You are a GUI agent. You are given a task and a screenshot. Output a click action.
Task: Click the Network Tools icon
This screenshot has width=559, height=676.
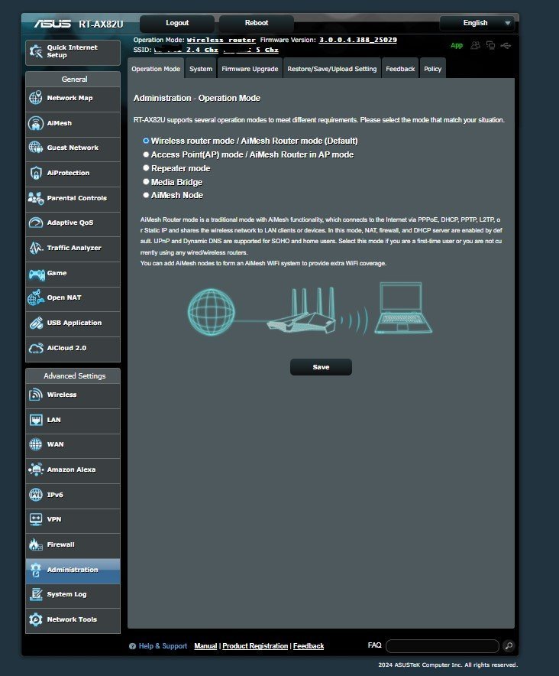coord(36,619)
